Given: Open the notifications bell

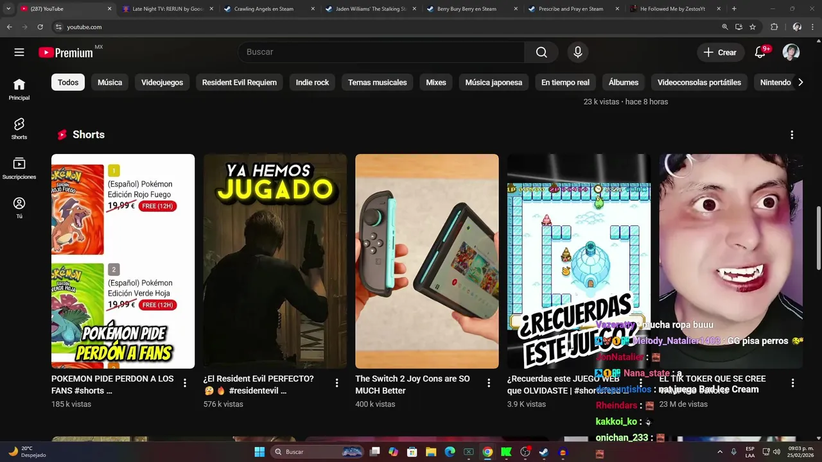Looking at the screenshot, I should (760, 52).
